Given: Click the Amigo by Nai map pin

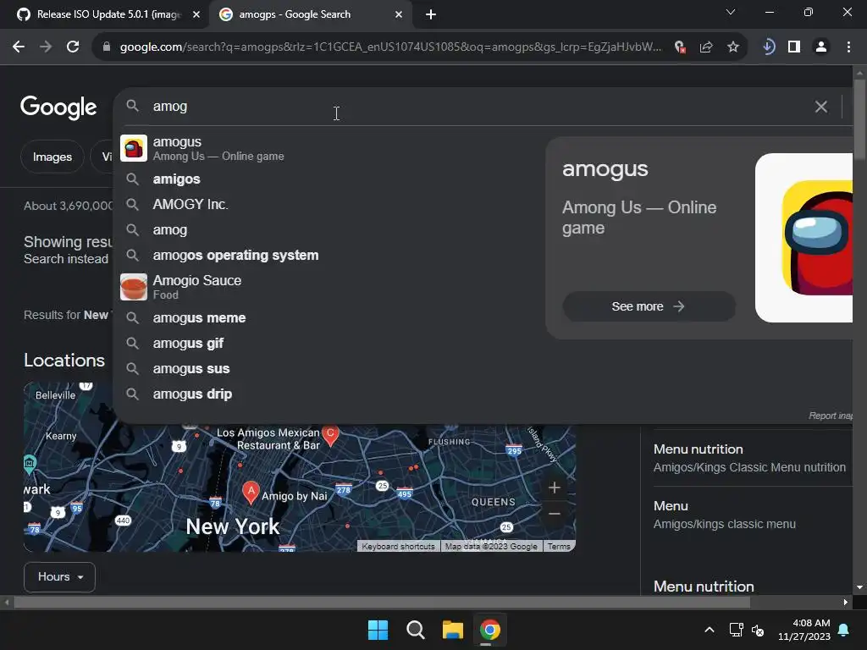Looking at the screenshot, I should (251, 492).
